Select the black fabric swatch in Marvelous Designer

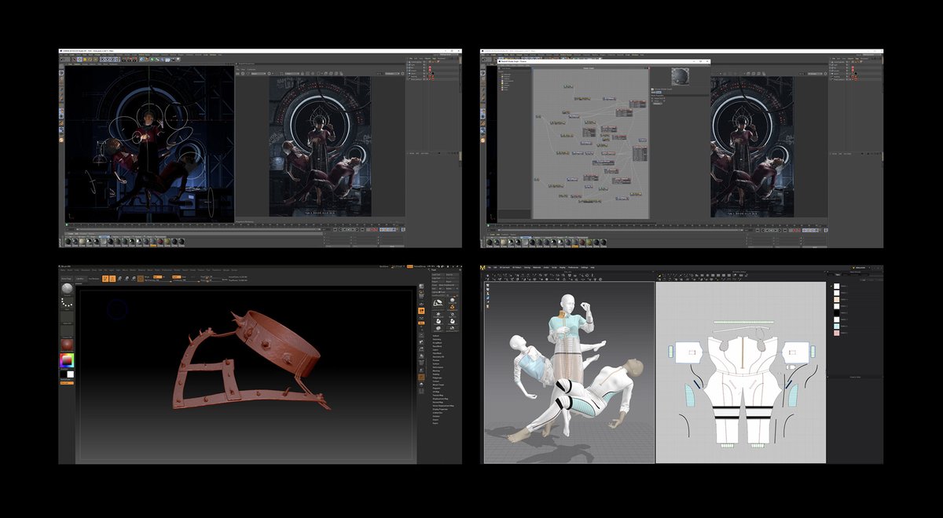(837, 313)
